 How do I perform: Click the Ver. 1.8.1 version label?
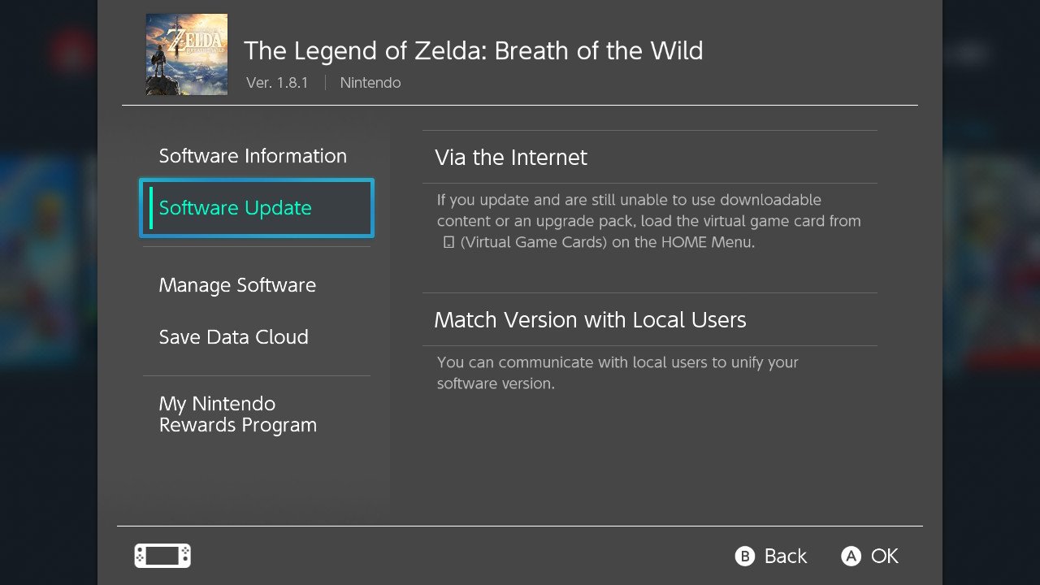(277, 83)
